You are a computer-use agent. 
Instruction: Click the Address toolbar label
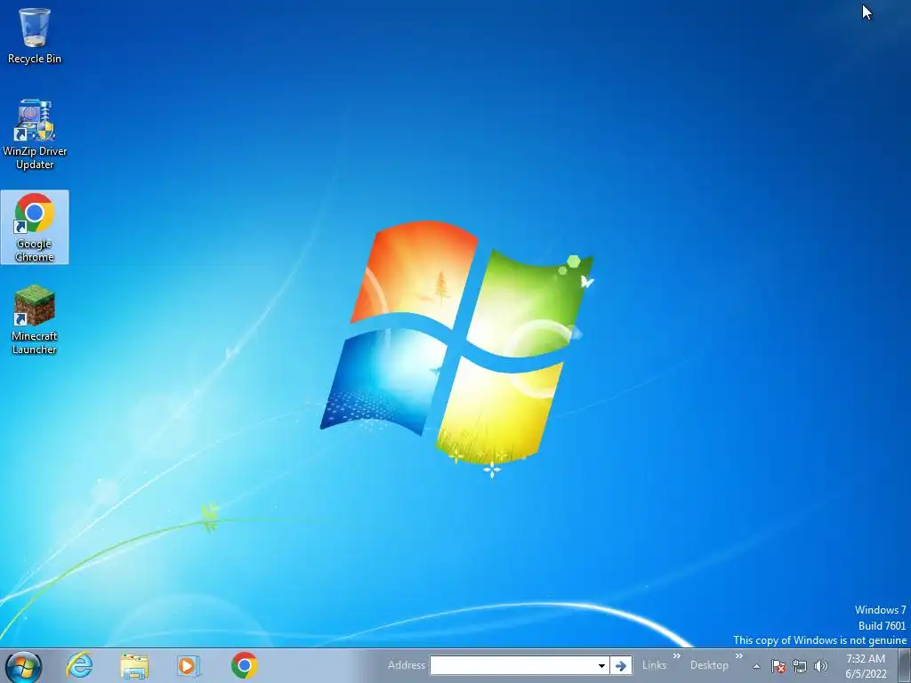click(406, 665)
